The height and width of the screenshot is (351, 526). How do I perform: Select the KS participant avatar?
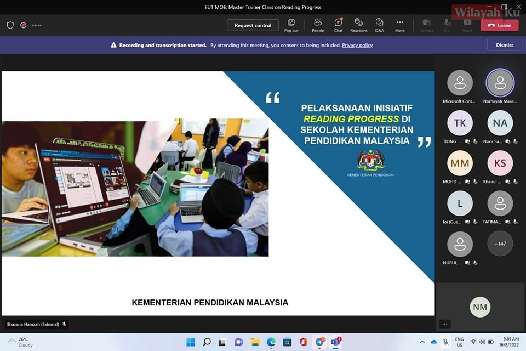[x=500, y=163]
